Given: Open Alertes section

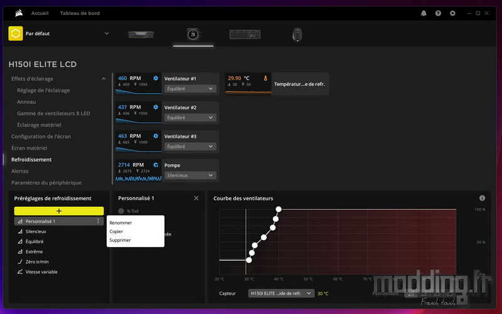Looking at the screenshot, I should point(20,170).
